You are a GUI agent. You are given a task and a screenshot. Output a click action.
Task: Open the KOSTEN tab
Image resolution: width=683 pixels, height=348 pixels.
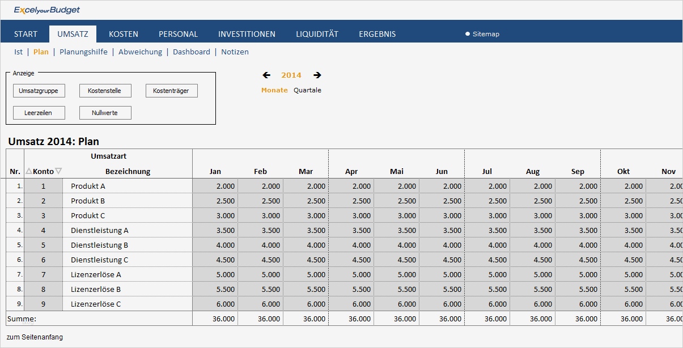click(x=124, y=34)
